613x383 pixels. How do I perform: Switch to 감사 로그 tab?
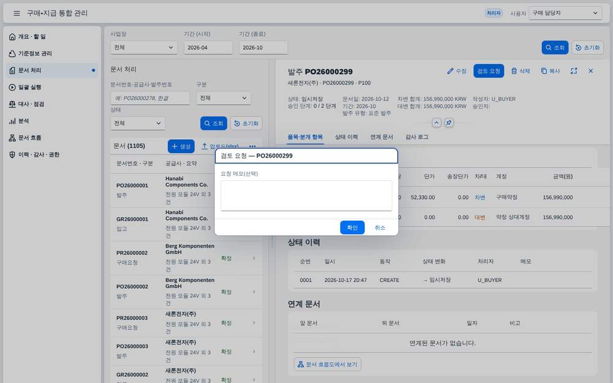pyautogui.click(x=417, y=137)
